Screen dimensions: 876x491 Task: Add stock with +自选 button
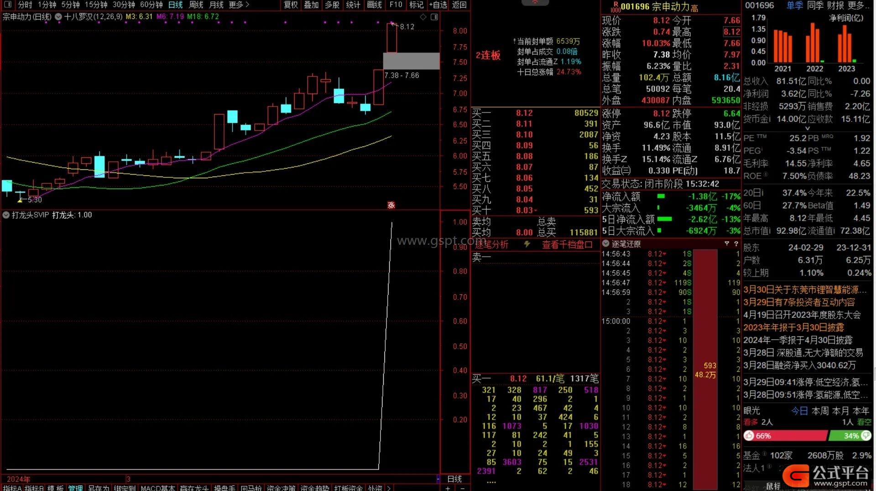tap(438, 5)
